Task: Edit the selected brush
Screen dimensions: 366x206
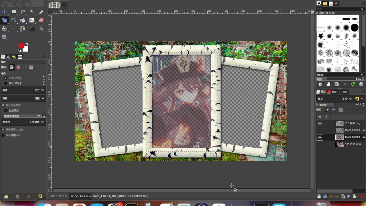Action: click(320, 84)
